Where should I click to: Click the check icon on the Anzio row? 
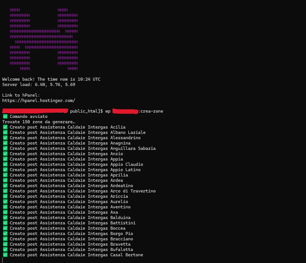tap(5, 154)
